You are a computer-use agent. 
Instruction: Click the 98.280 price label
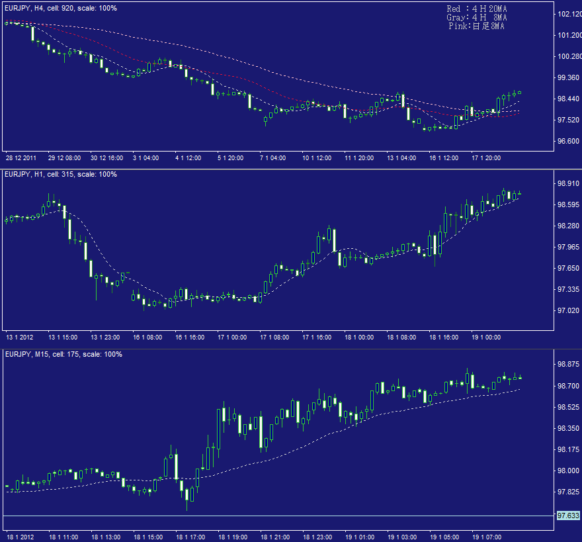point(568,226)
